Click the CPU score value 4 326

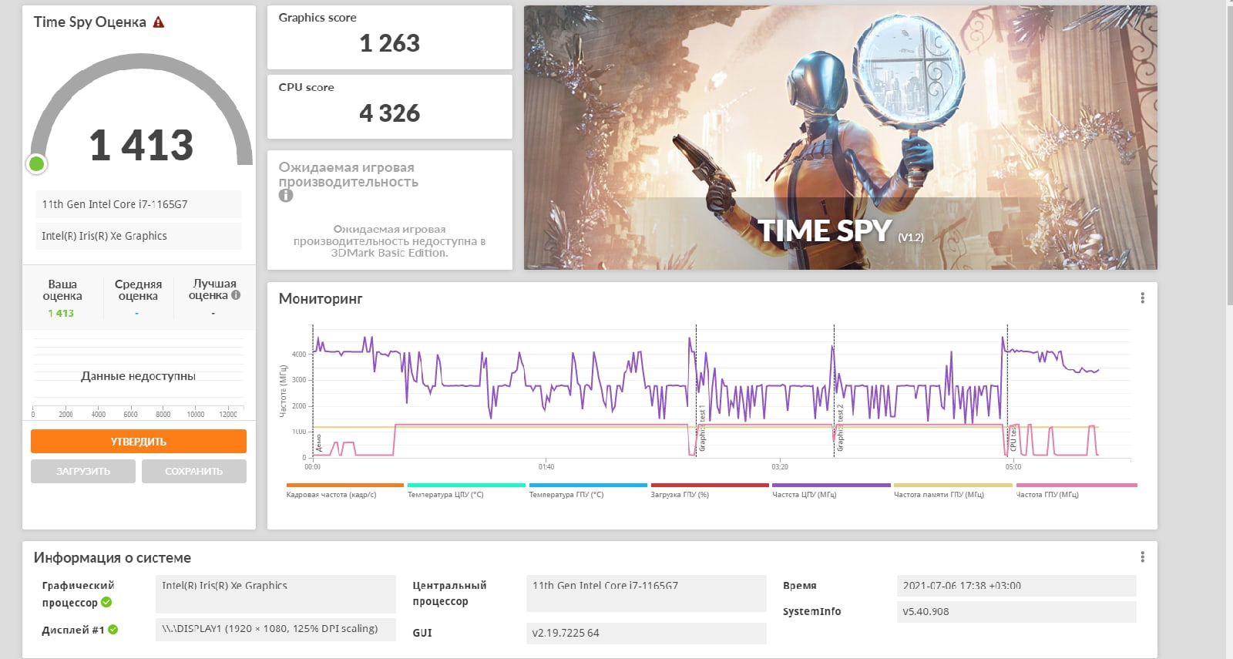click(389, 113)
